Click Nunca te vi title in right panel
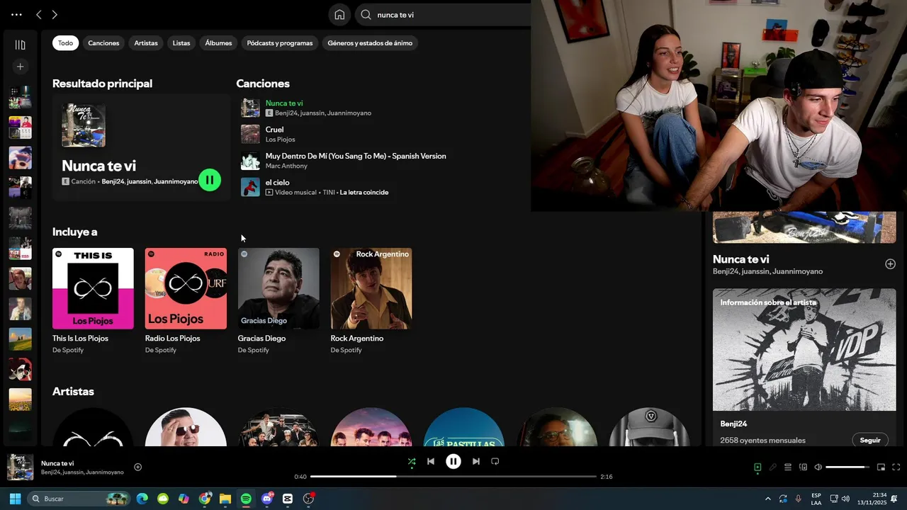Image resolution: width=907 pixels, height=510 pixels. point(740,259)
